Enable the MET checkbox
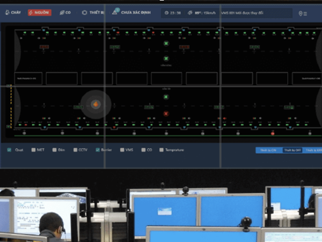 [33, 150]
